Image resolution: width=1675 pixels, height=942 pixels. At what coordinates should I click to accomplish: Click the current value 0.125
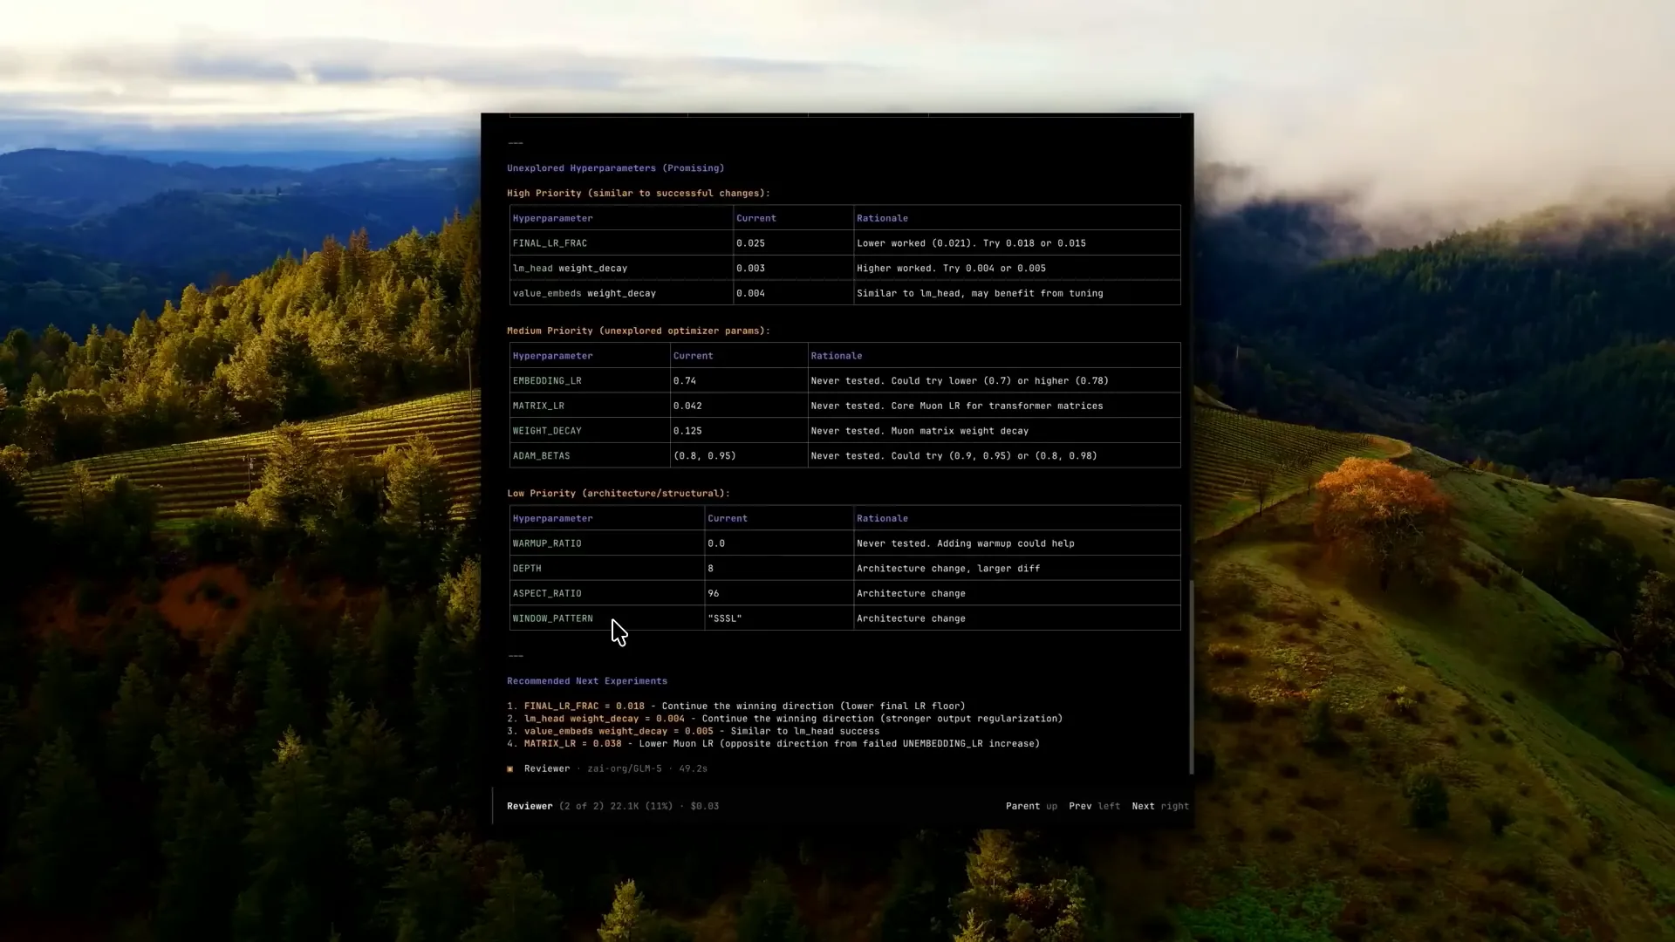pyautogui.click(x=687, y=431)
